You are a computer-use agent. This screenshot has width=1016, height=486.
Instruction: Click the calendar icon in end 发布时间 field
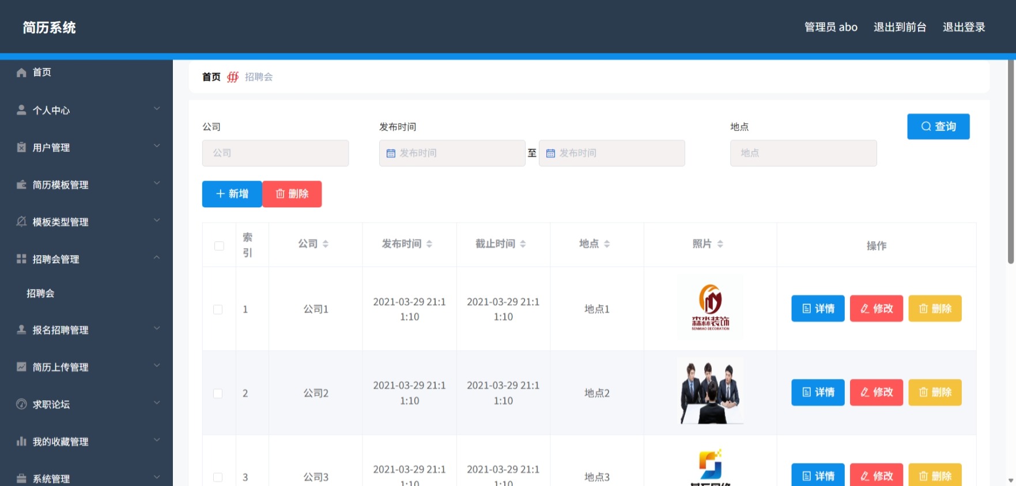[550, 153]
